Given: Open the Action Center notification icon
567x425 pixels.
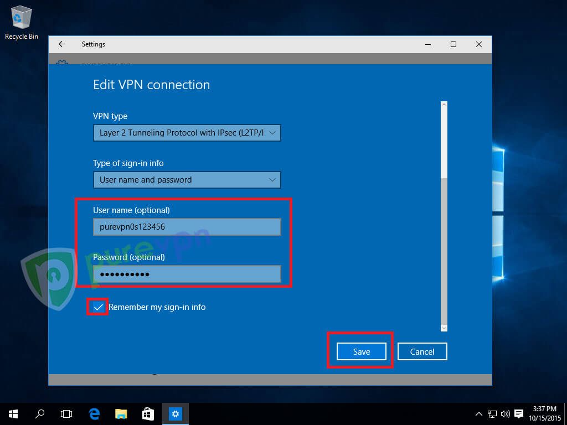Looking at the screenshot, I should (x=519, y=413).
